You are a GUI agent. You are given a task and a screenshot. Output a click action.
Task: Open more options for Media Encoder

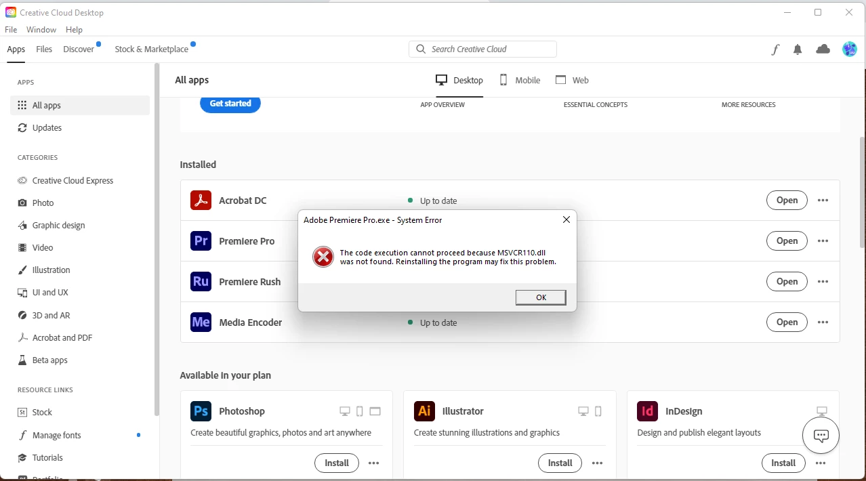click(823, 322)
